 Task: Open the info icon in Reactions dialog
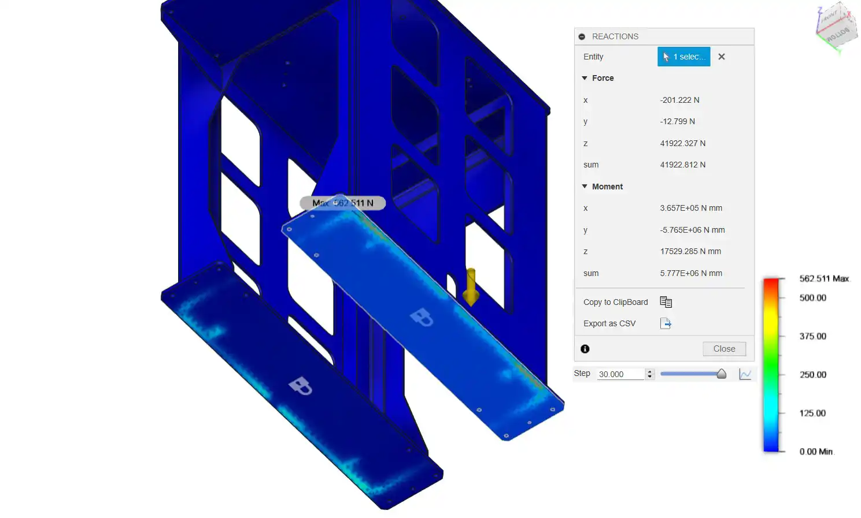585,349
